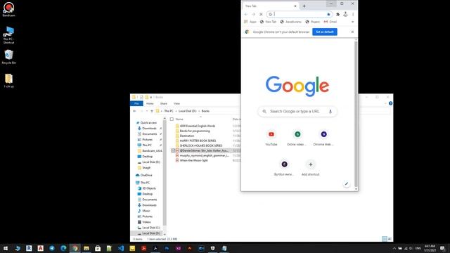Click Chrome's forward arrow button
The width and height of the screenshot is (450, 253).
coord(253,14)
